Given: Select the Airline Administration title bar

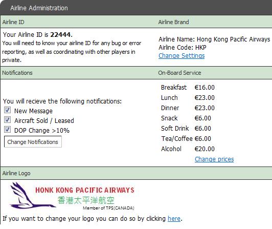Looking at the screenshot, I should tap(136, 8).
